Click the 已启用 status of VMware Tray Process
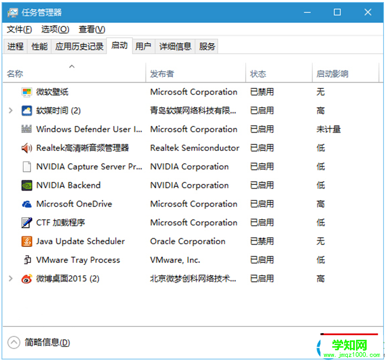 click(x=262, y=260)
